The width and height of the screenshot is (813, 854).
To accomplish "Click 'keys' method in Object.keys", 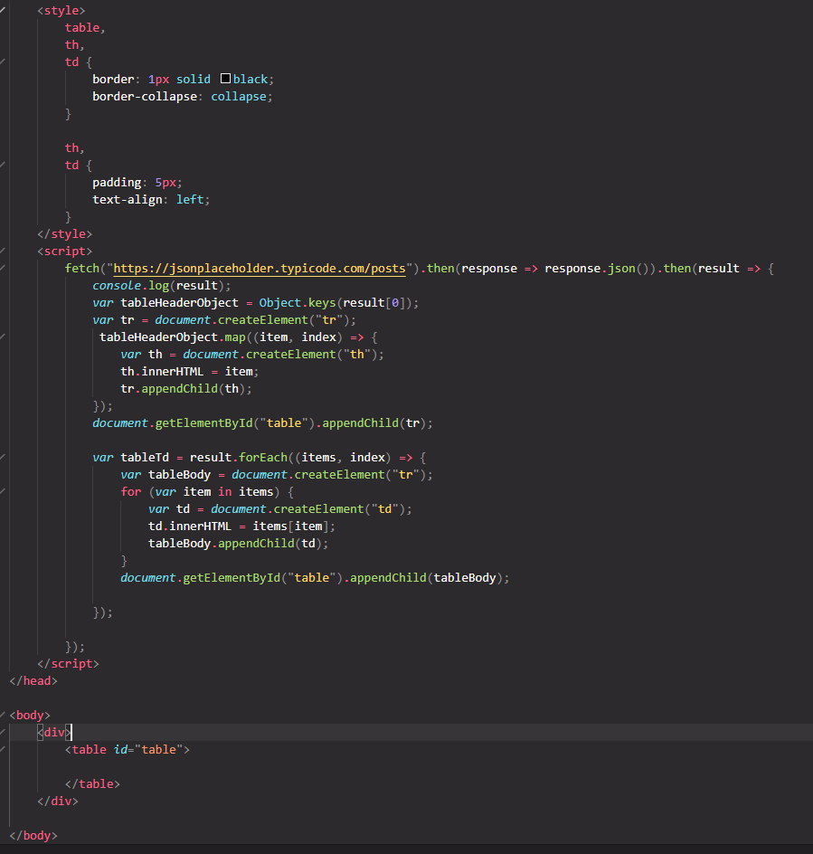I will point(322,303).
